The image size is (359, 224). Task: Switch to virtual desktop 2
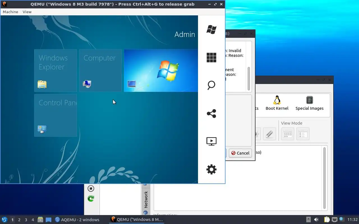pos(19,220)
